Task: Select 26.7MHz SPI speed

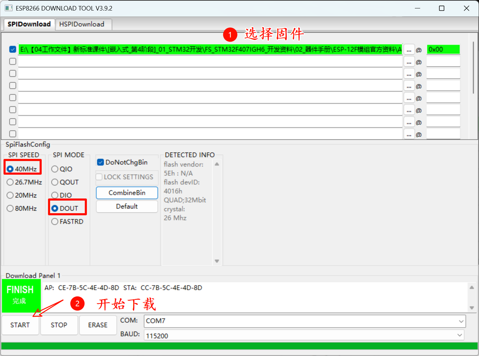Action: (25, 182)
